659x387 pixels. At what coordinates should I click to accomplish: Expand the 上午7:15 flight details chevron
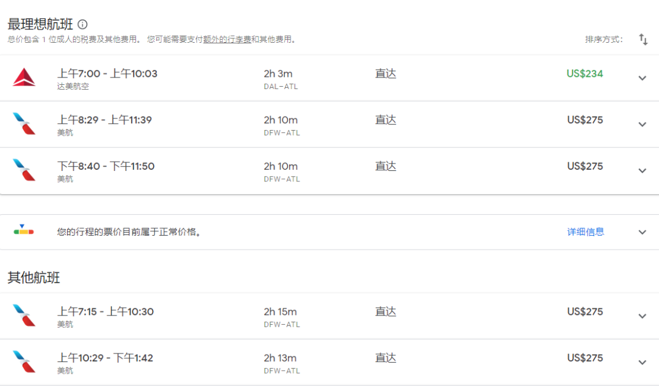coord(642,316)
